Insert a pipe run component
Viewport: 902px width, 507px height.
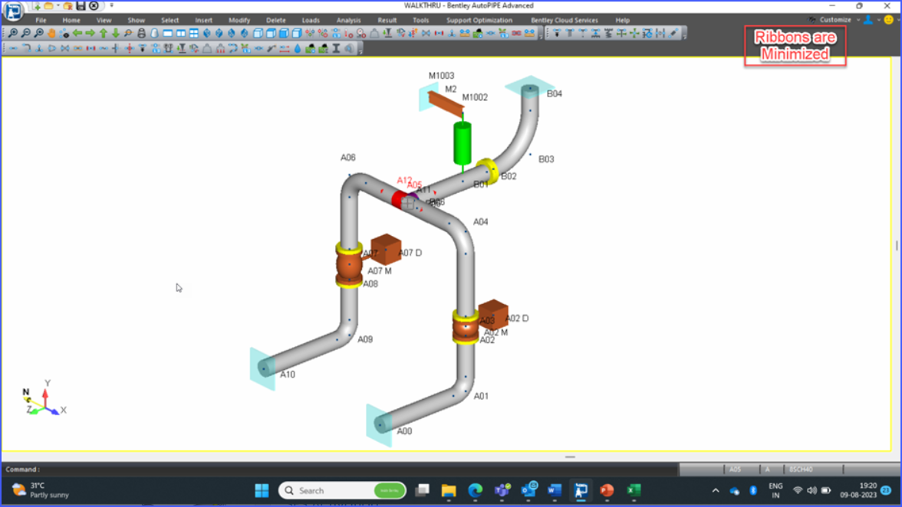[13, 48]
